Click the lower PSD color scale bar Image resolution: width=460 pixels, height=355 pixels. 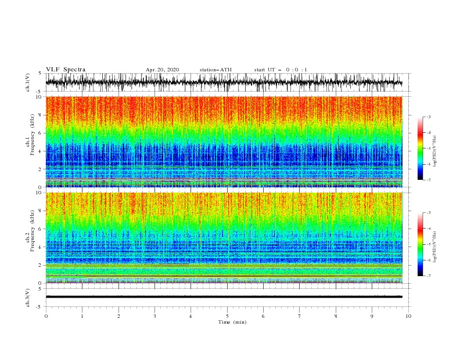click(421, 244)
